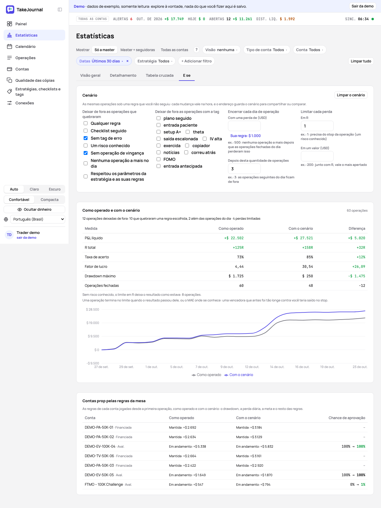
Task: Click the Sua regra: $ 1.000 link
Action: pos(245,136)
